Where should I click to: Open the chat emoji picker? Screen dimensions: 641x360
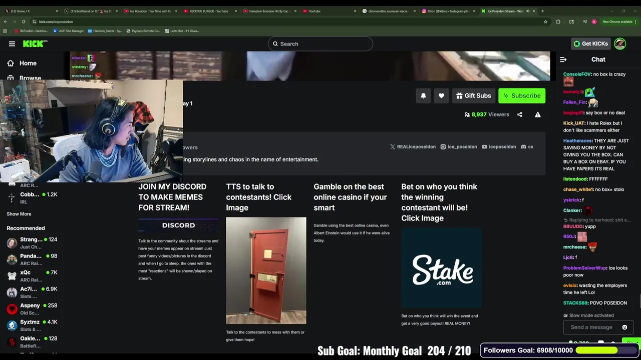coord(624,327)
